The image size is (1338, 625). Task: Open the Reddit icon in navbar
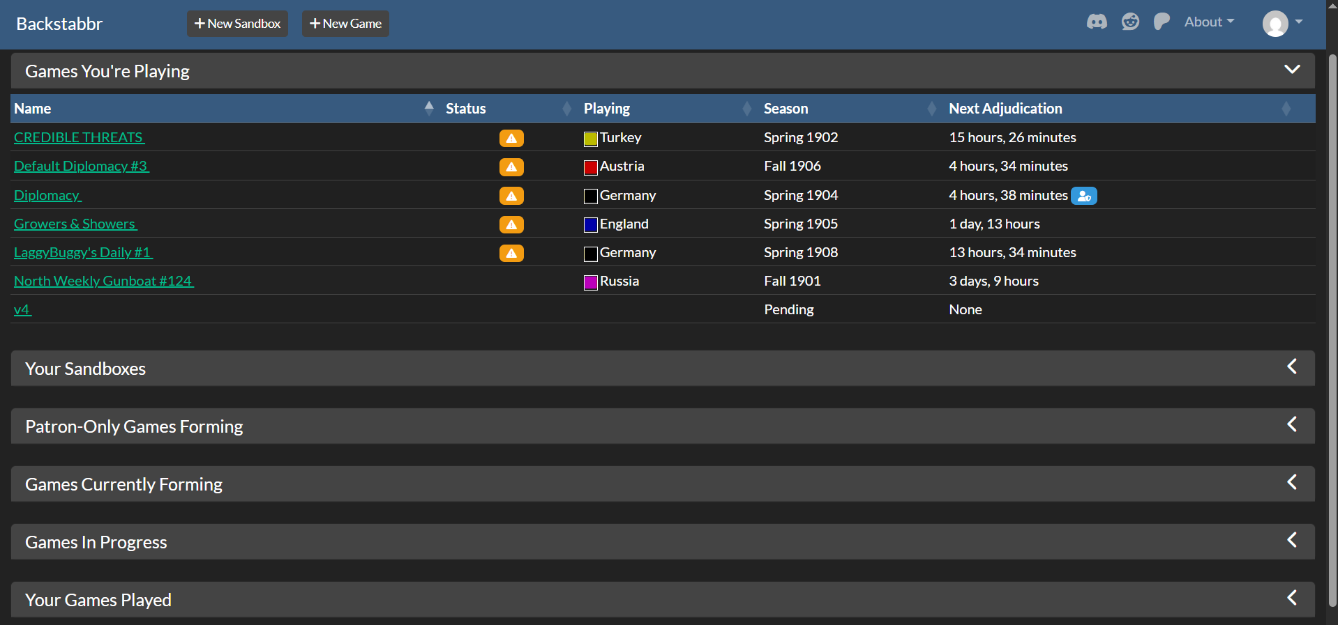[x=1130, y=22]
